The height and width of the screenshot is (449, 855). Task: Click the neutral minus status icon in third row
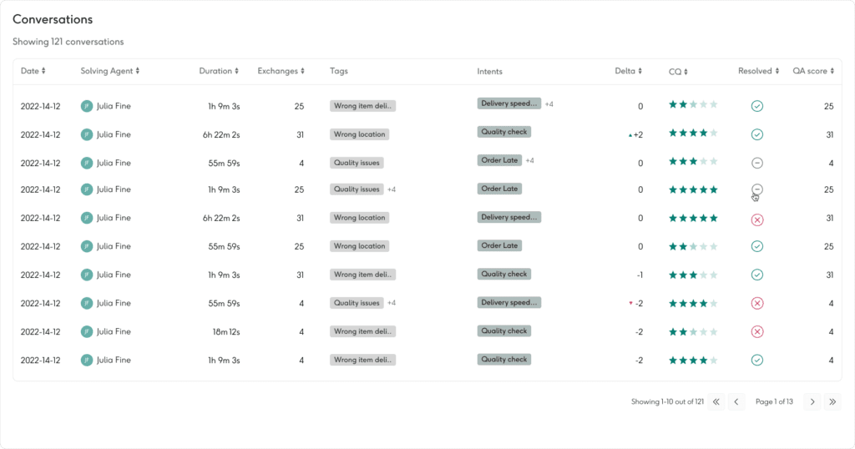click(x=756, y=163)
